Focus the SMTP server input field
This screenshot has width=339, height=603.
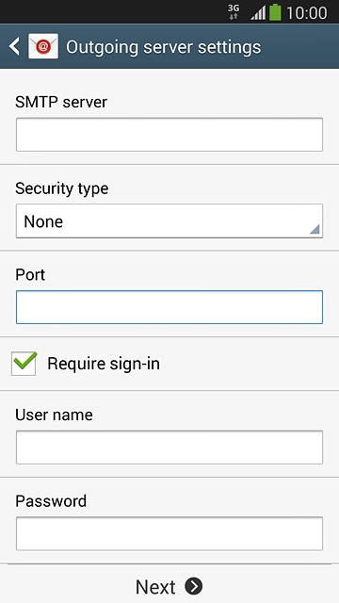169,135
